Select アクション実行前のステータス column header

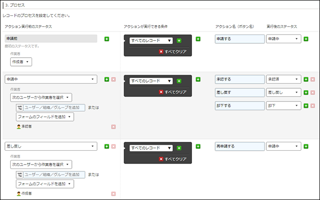[28, 27]
